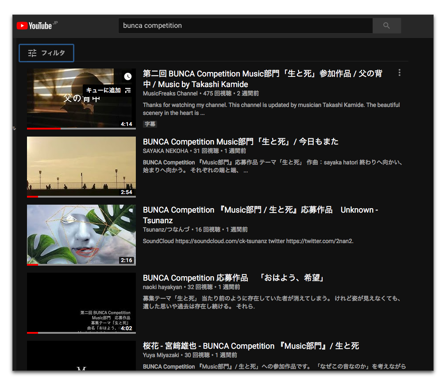Open the three-dot menu for the first result

[400, 73]
